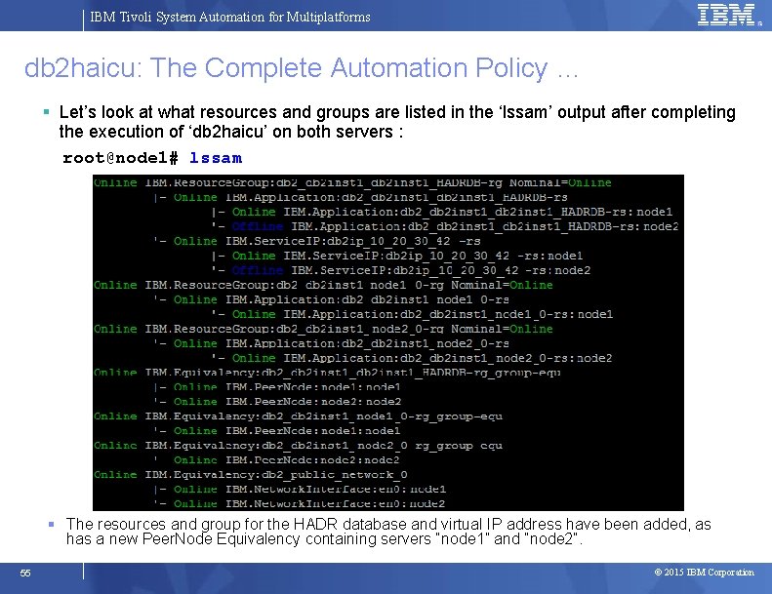The height and width of the screenshot is (594, 772).
Task: Select the IBM.Application node2_0-rs:node2 line
Action: coord(412,358)
